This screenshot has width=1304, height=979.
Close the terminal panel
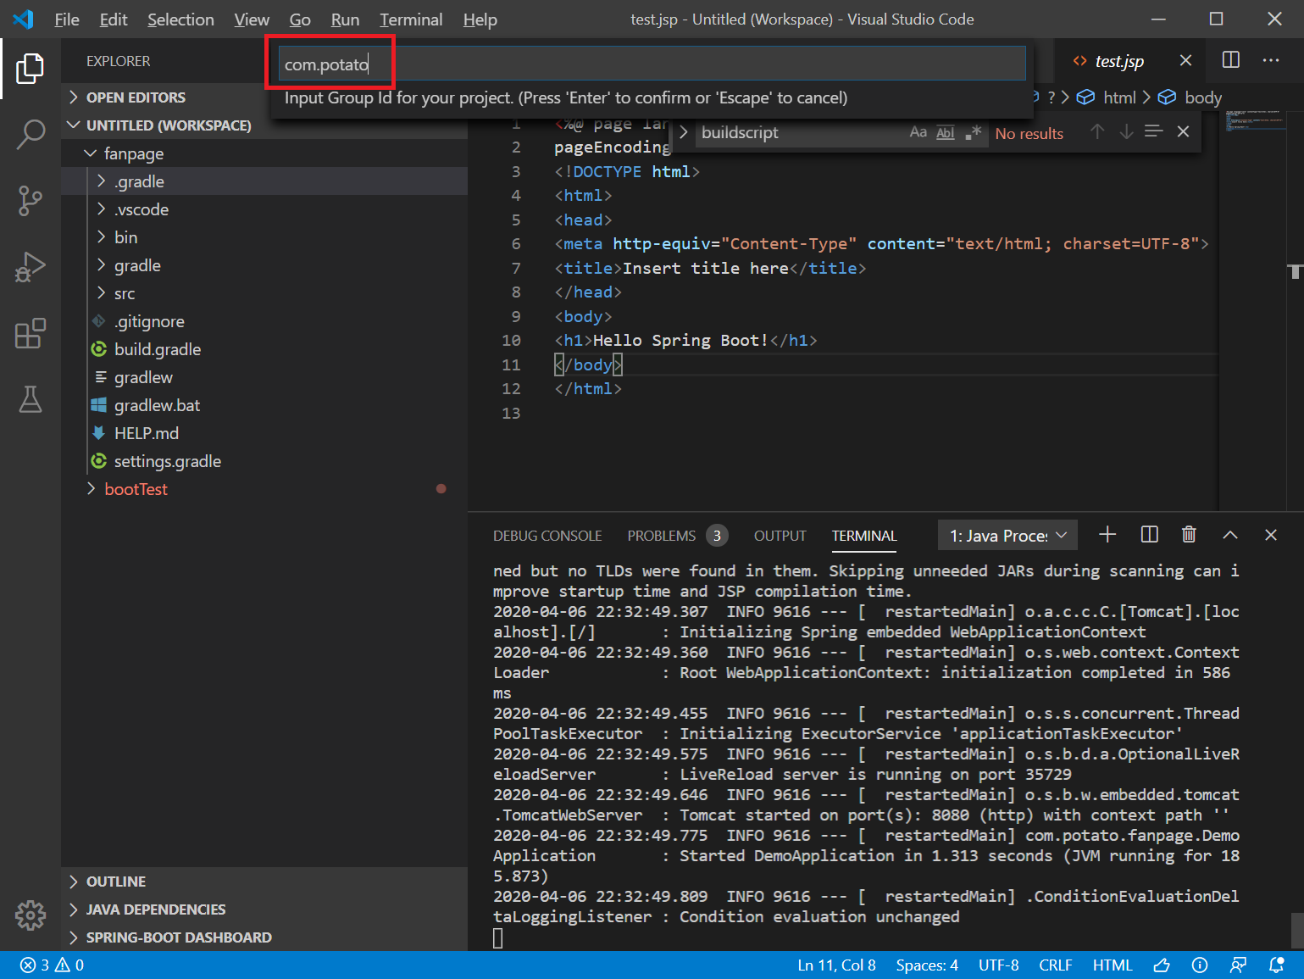1271,535
